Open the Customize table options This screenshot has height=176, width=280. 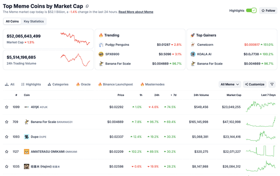[x=254, y=84]
